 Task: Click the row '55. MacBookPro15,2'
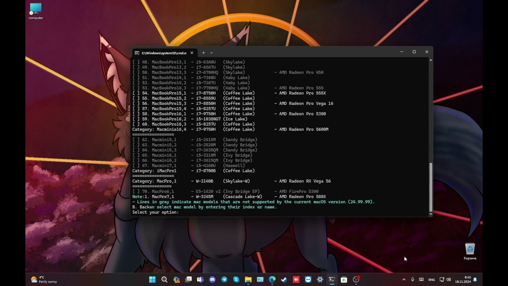pyautogui.click(x=193, y=98)
